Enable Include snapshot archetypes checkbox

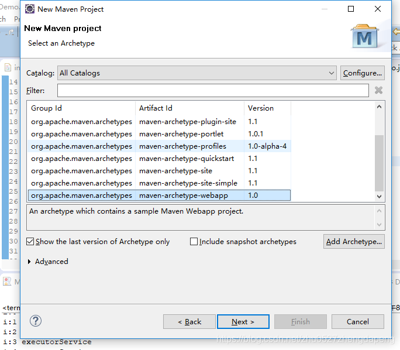[x=194, y=242]
